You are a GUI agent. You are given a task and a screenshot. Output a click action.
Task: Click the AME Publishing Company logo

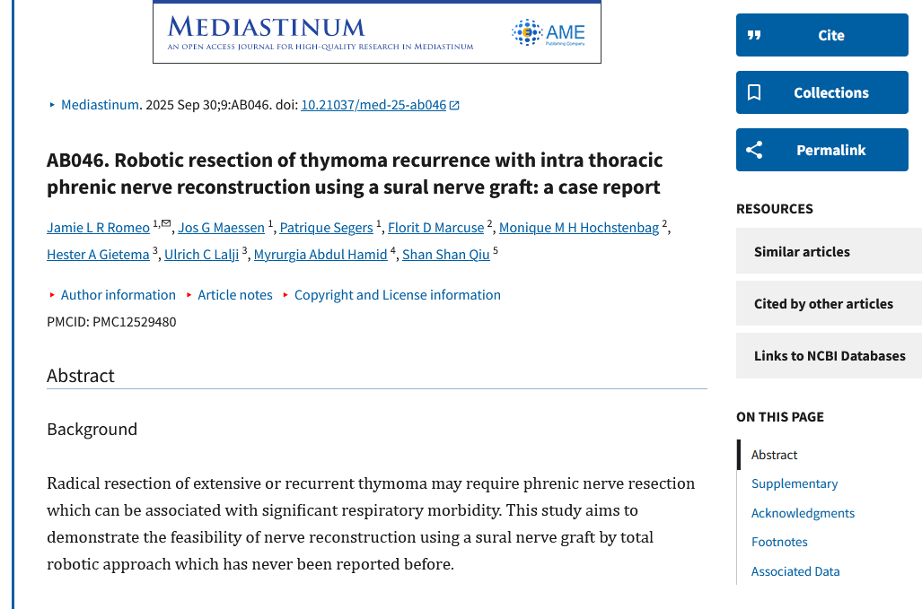tap(549, 33)
